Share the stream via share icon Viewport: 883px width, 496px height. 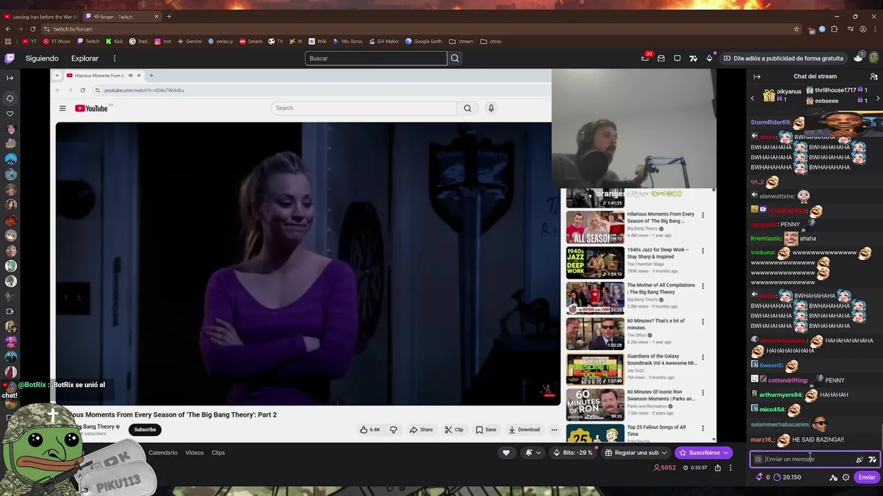[x=717, y=468]
